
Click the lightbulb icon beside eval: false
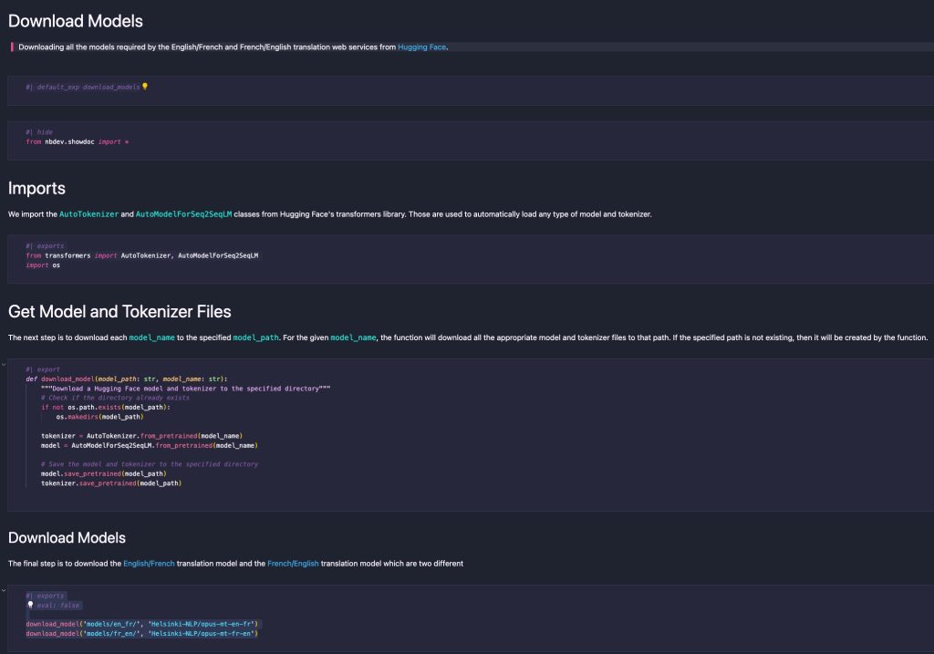tap(30, 605)
